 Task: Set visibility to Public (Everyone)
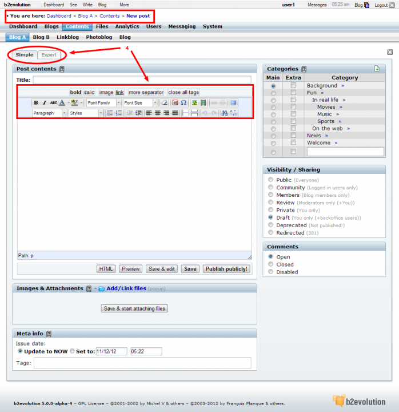pos(270,180)
